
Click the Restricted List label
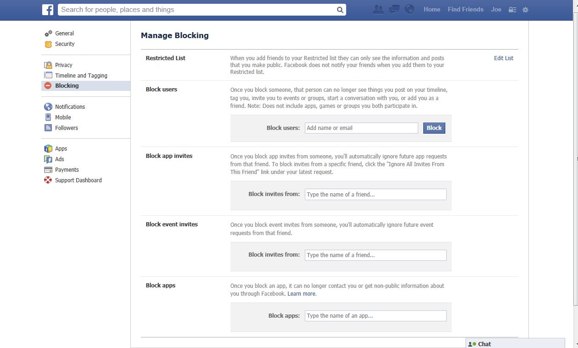coord(166,58)
